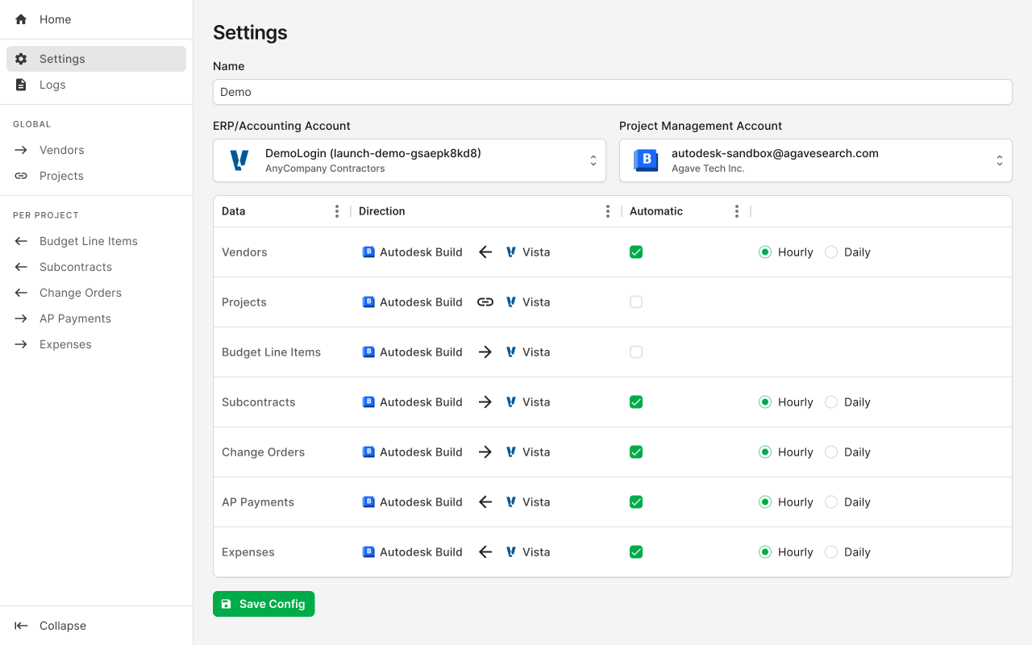Open Vendors under Global section
This screenshot has height=645, width=1032.
[x=96, y=150]
